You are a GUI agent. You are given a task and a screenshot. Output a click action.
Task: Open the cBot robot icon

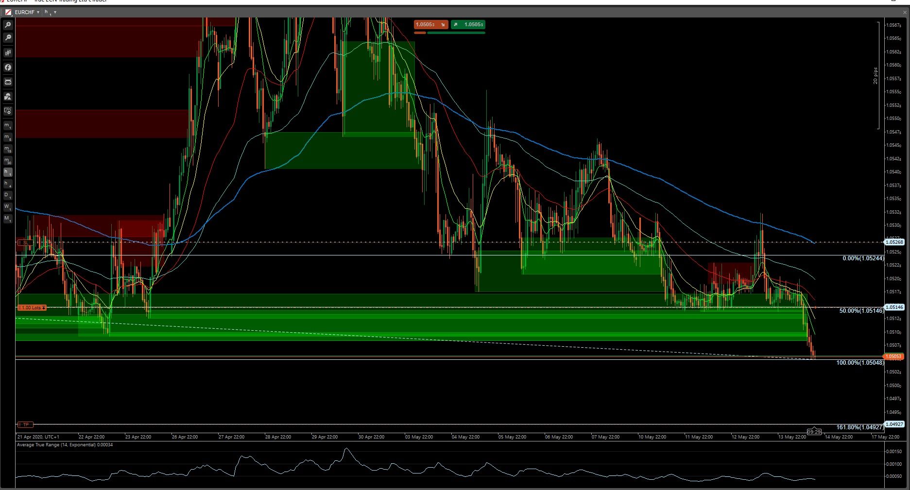(8, 82)
